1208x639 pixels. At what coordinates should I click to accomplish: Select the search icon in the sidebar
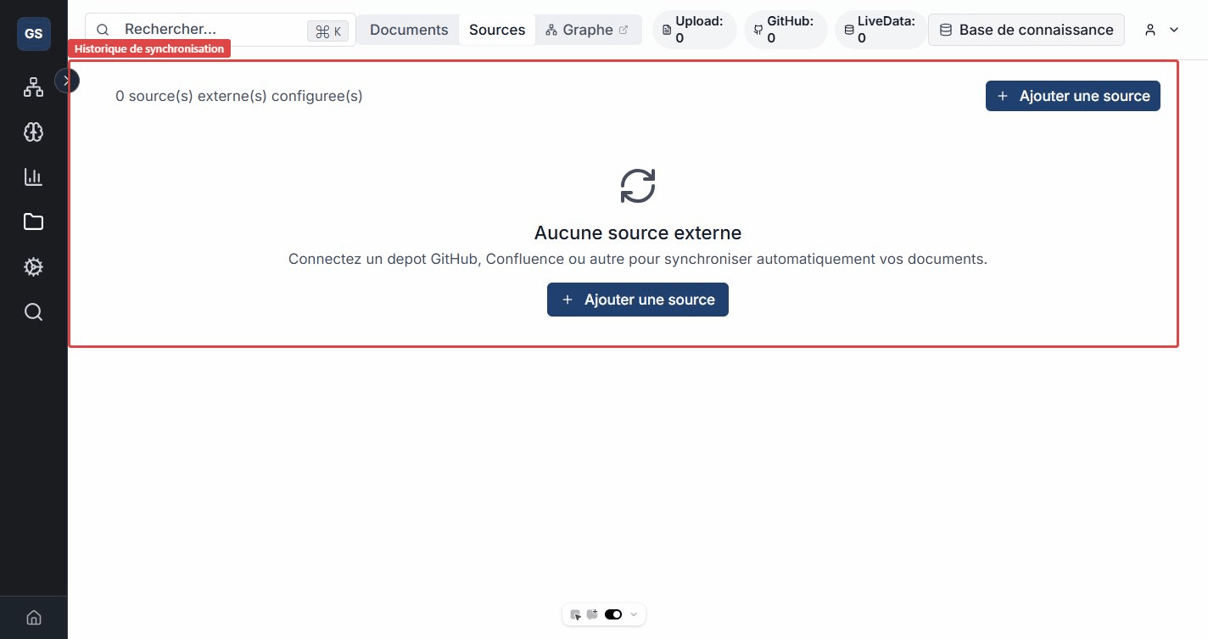point(33,311)
